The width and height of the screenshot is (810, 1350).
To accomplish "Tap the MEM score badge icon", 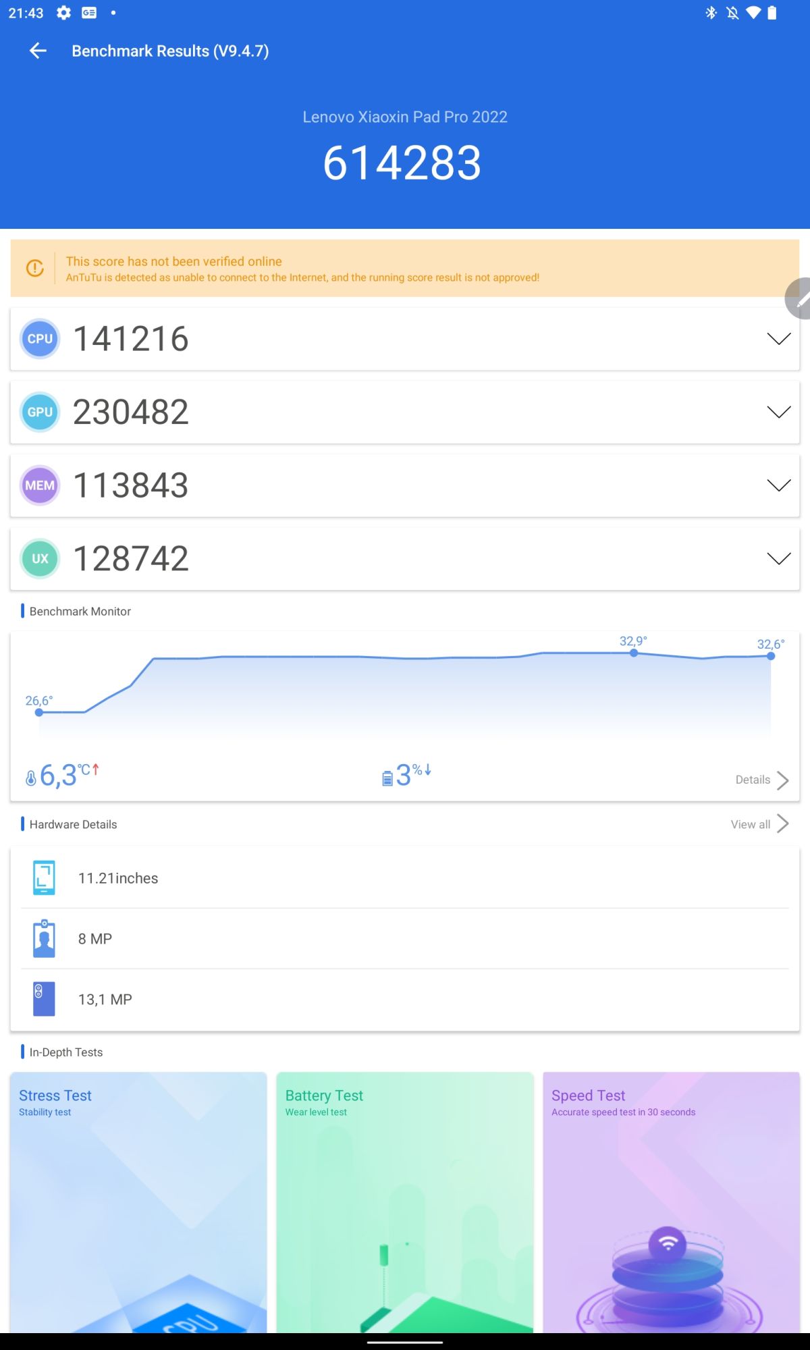I will click(x=40, y=485).
